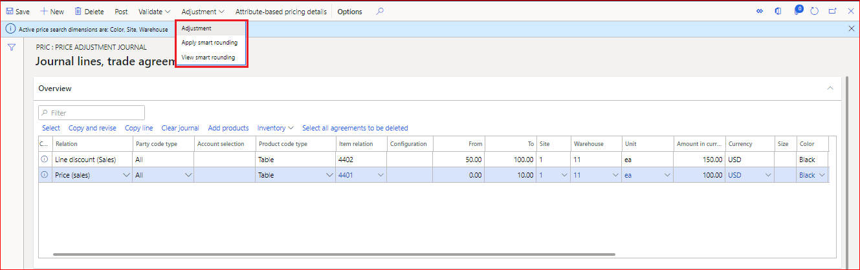Image resolution: width=860 pixels, height=270 pixels.
Task: Click amount cell 150.00
Action: tap(699, 159)
